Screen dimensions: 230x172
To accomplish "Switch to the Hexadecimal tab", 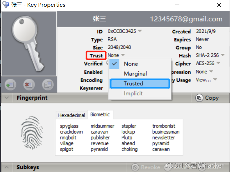I will tap(72, 115).
